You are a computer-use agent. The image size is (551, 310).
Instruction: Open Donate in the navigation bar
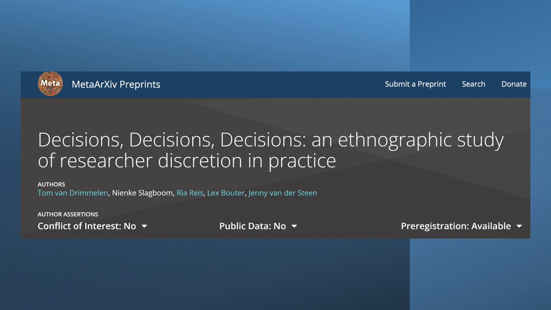pos(514,84)
